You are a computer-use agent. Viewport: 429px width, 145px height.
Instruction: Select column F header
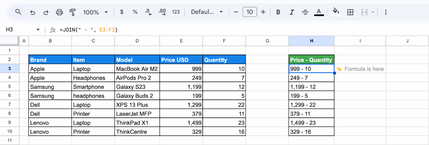click(224, 41)
